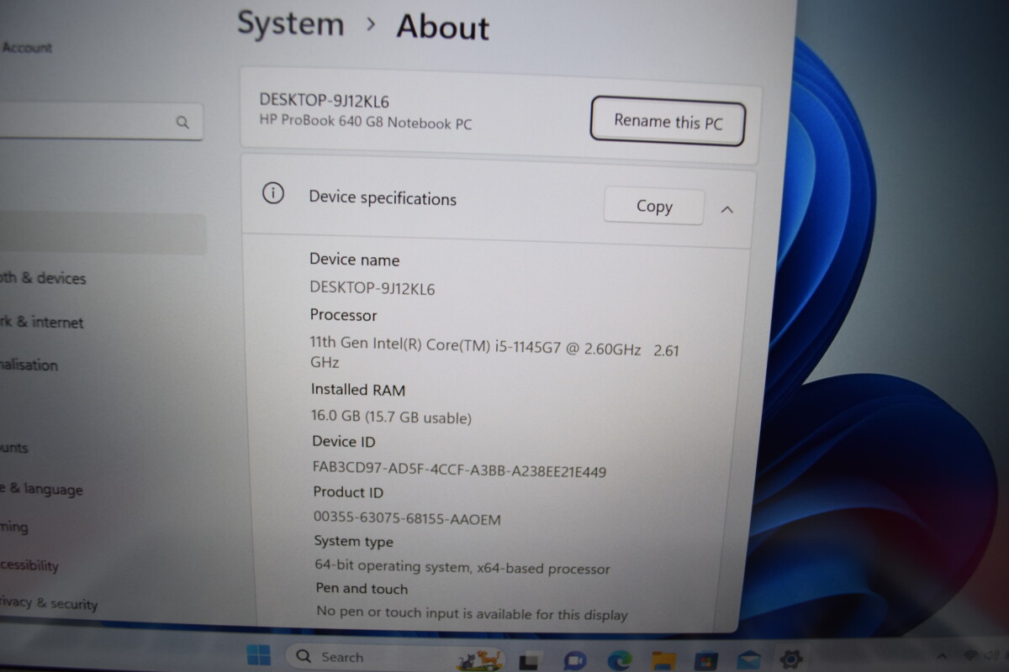Viewport: 1009px width, 672px height.
Task: Click the search magnifier in Settings sidebar
Action: click(182, 123)
